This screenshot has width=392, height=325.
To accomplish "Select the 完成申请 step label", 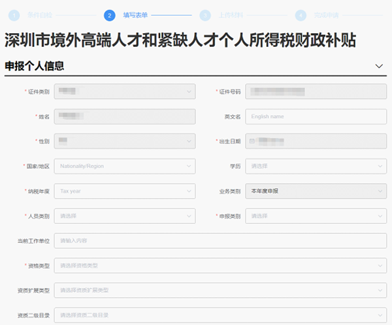I will click(x=326, y=15).
